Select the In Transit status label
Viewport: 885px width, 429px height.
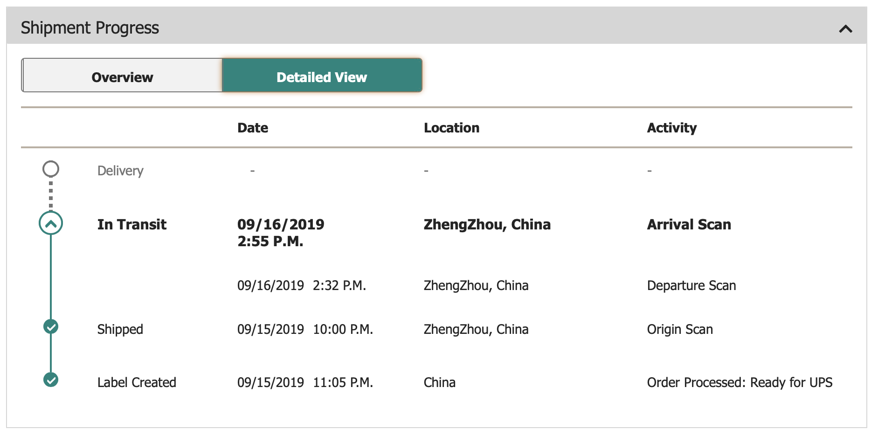point(132,224)
